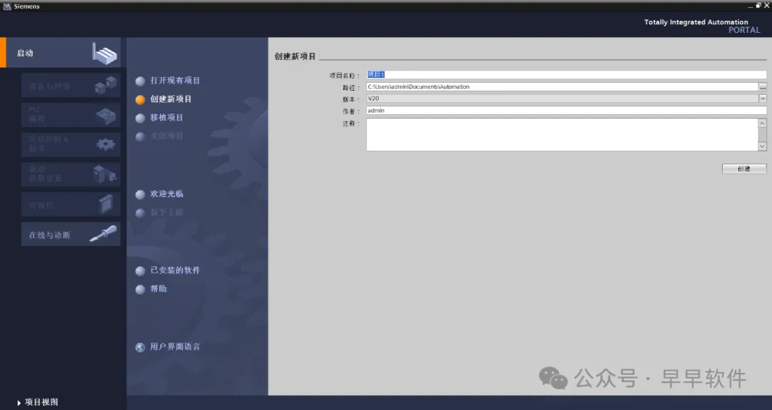Choose the 移植项目 menu entry
Screen dimensions: 772x410
pos(167,118)
